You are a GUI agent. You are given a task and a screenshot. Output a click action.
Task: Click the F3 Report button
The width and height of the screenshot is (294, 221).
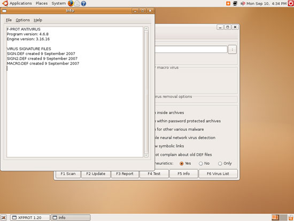coord(125,174)
